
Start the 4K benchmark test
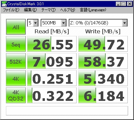coord(16,78)
